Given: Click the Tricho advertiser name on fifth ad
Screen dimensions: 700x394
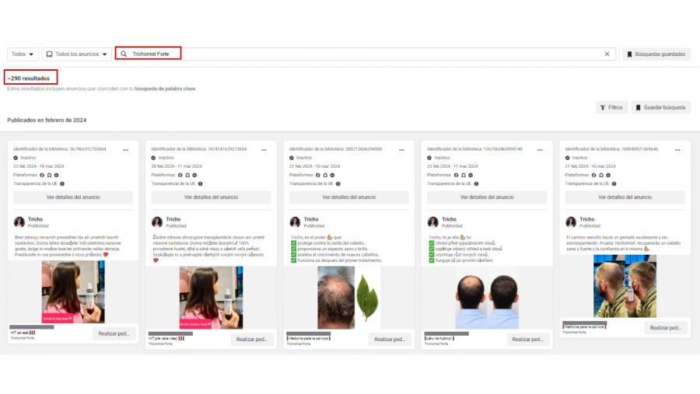Looking at the screenshot, I should pos(587,219).
